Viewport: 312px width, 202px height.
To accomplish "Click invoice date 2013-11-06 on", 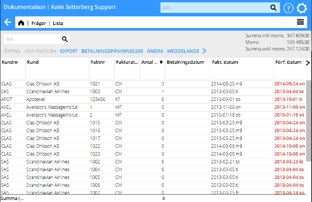I will click(226, 107).
